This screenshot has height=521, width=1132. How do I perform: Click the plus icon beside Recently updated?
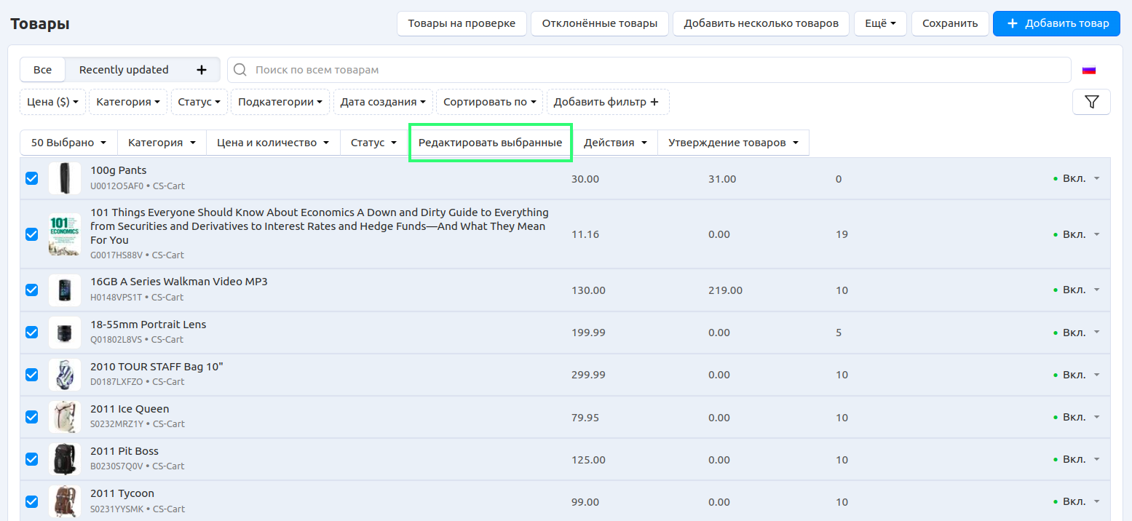[x=202, y=70]
